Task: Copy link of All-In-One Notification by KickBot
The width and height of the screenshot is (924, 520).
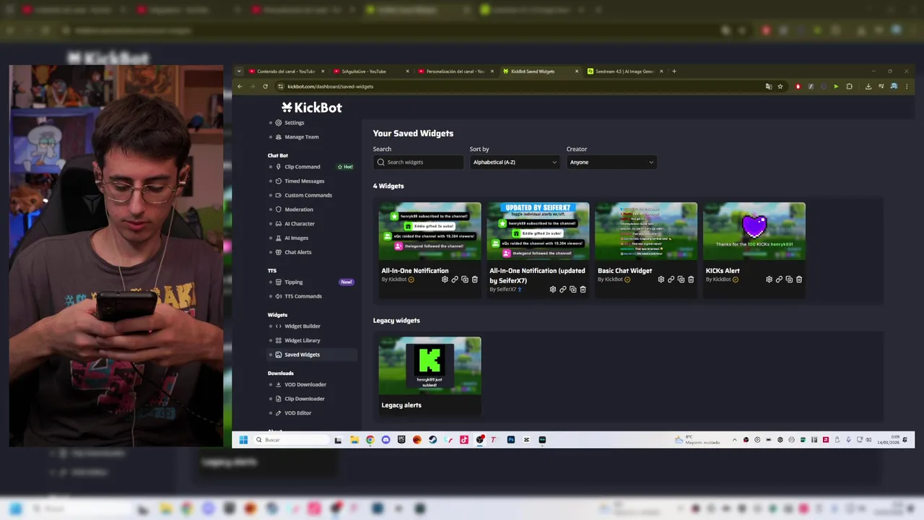Action: [455, 279]
